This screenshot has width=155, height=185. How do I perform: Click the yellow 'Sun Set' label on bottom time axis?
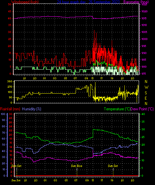(x=16, y=180)
